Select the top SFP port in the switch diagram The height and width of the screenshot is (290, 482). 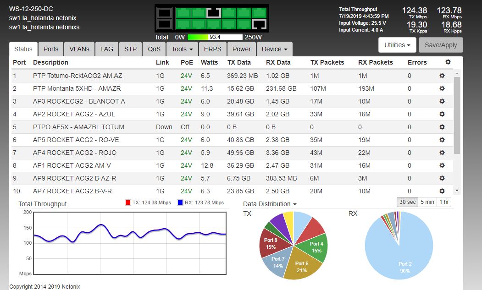point(165,13)
